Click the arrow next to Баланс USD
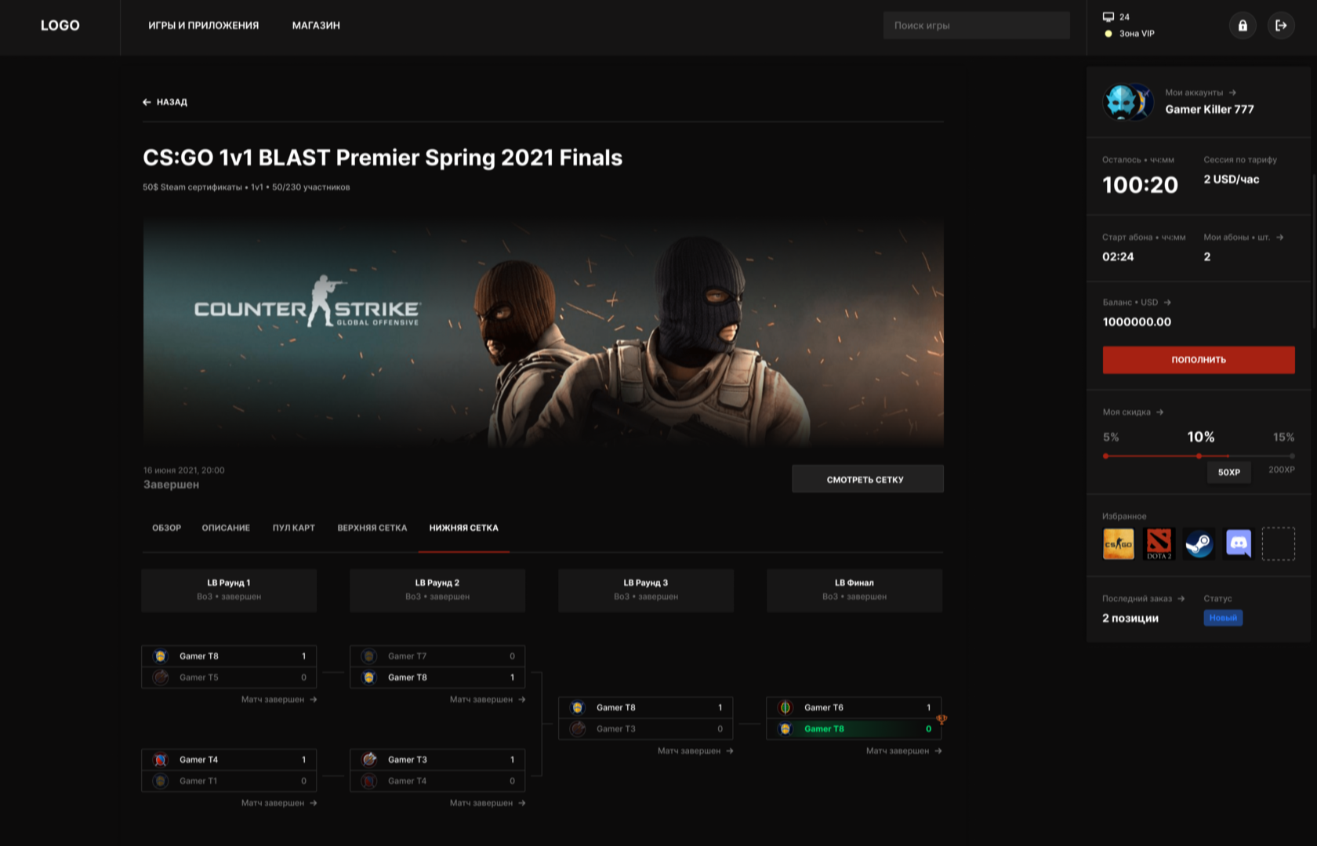Image resolution: width=1317 pixels, height=846 pixels. 1167,302
